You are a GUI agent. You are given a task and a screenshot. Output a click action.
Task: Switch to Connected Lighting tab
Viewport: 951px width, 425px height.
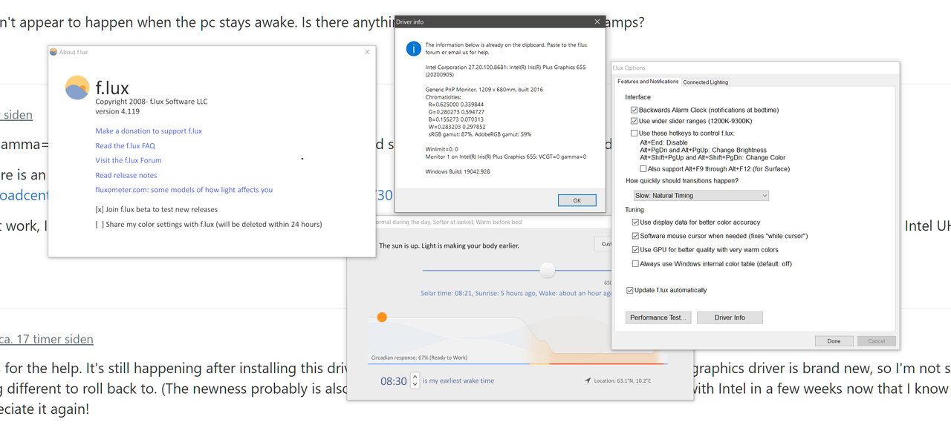click(706, 82)
